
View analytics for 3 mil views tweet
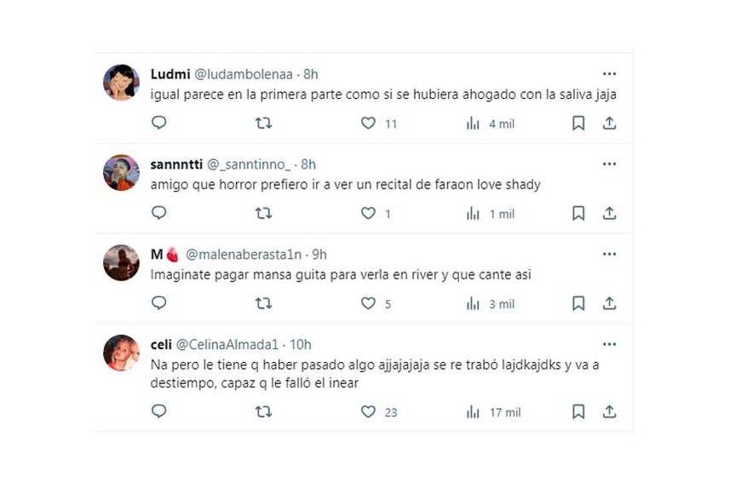click(474, 304)
